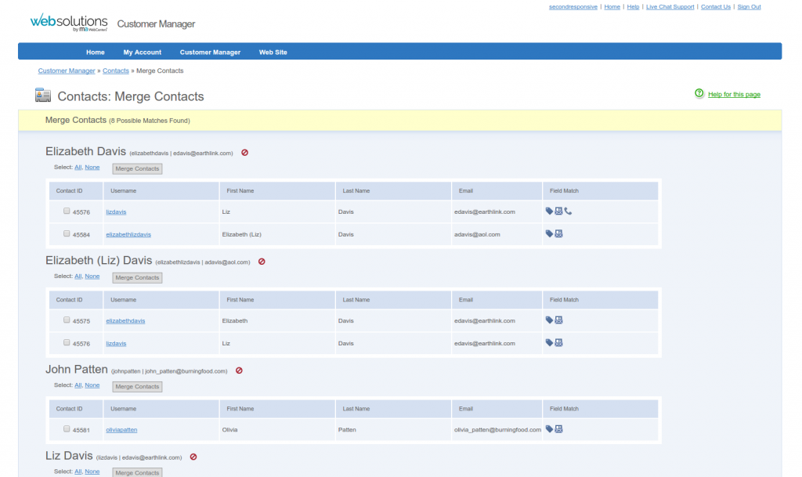802x477 pixels.
Task: Select All under Elizabeth Davis heading
Action: 78,167
